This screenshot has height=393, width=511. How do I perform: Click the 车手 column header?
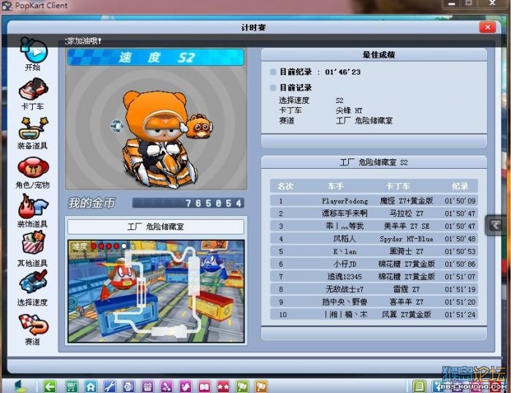(x=336, y=186)
